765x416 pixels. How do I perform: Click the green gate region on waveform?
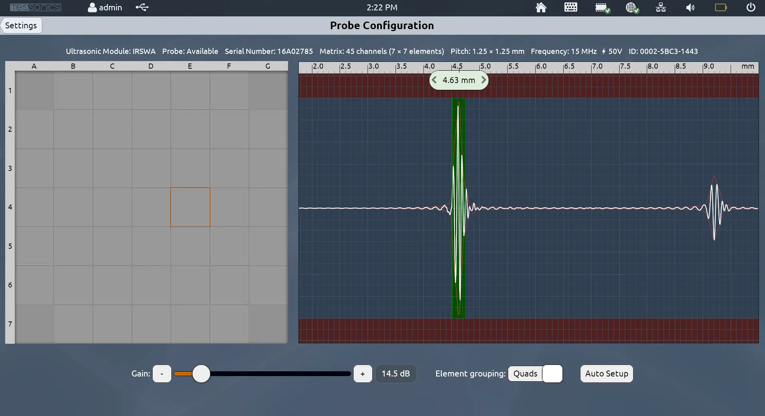[459, 208]
